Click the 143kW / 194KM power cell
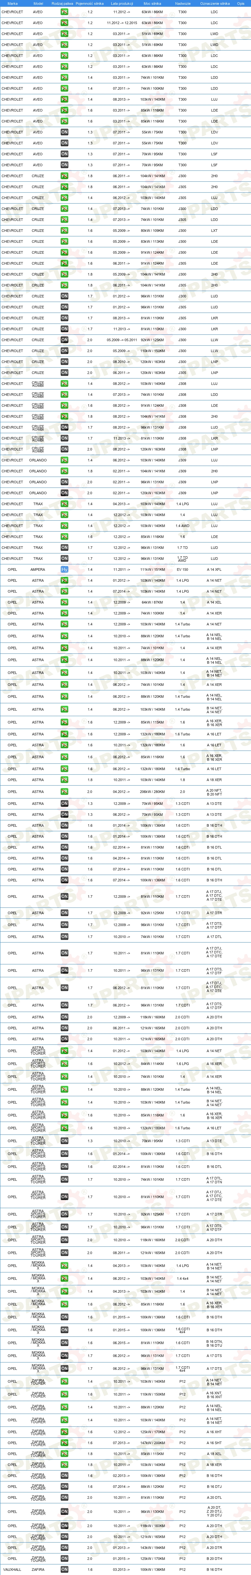The image size is (251, 1575). 152,1547
